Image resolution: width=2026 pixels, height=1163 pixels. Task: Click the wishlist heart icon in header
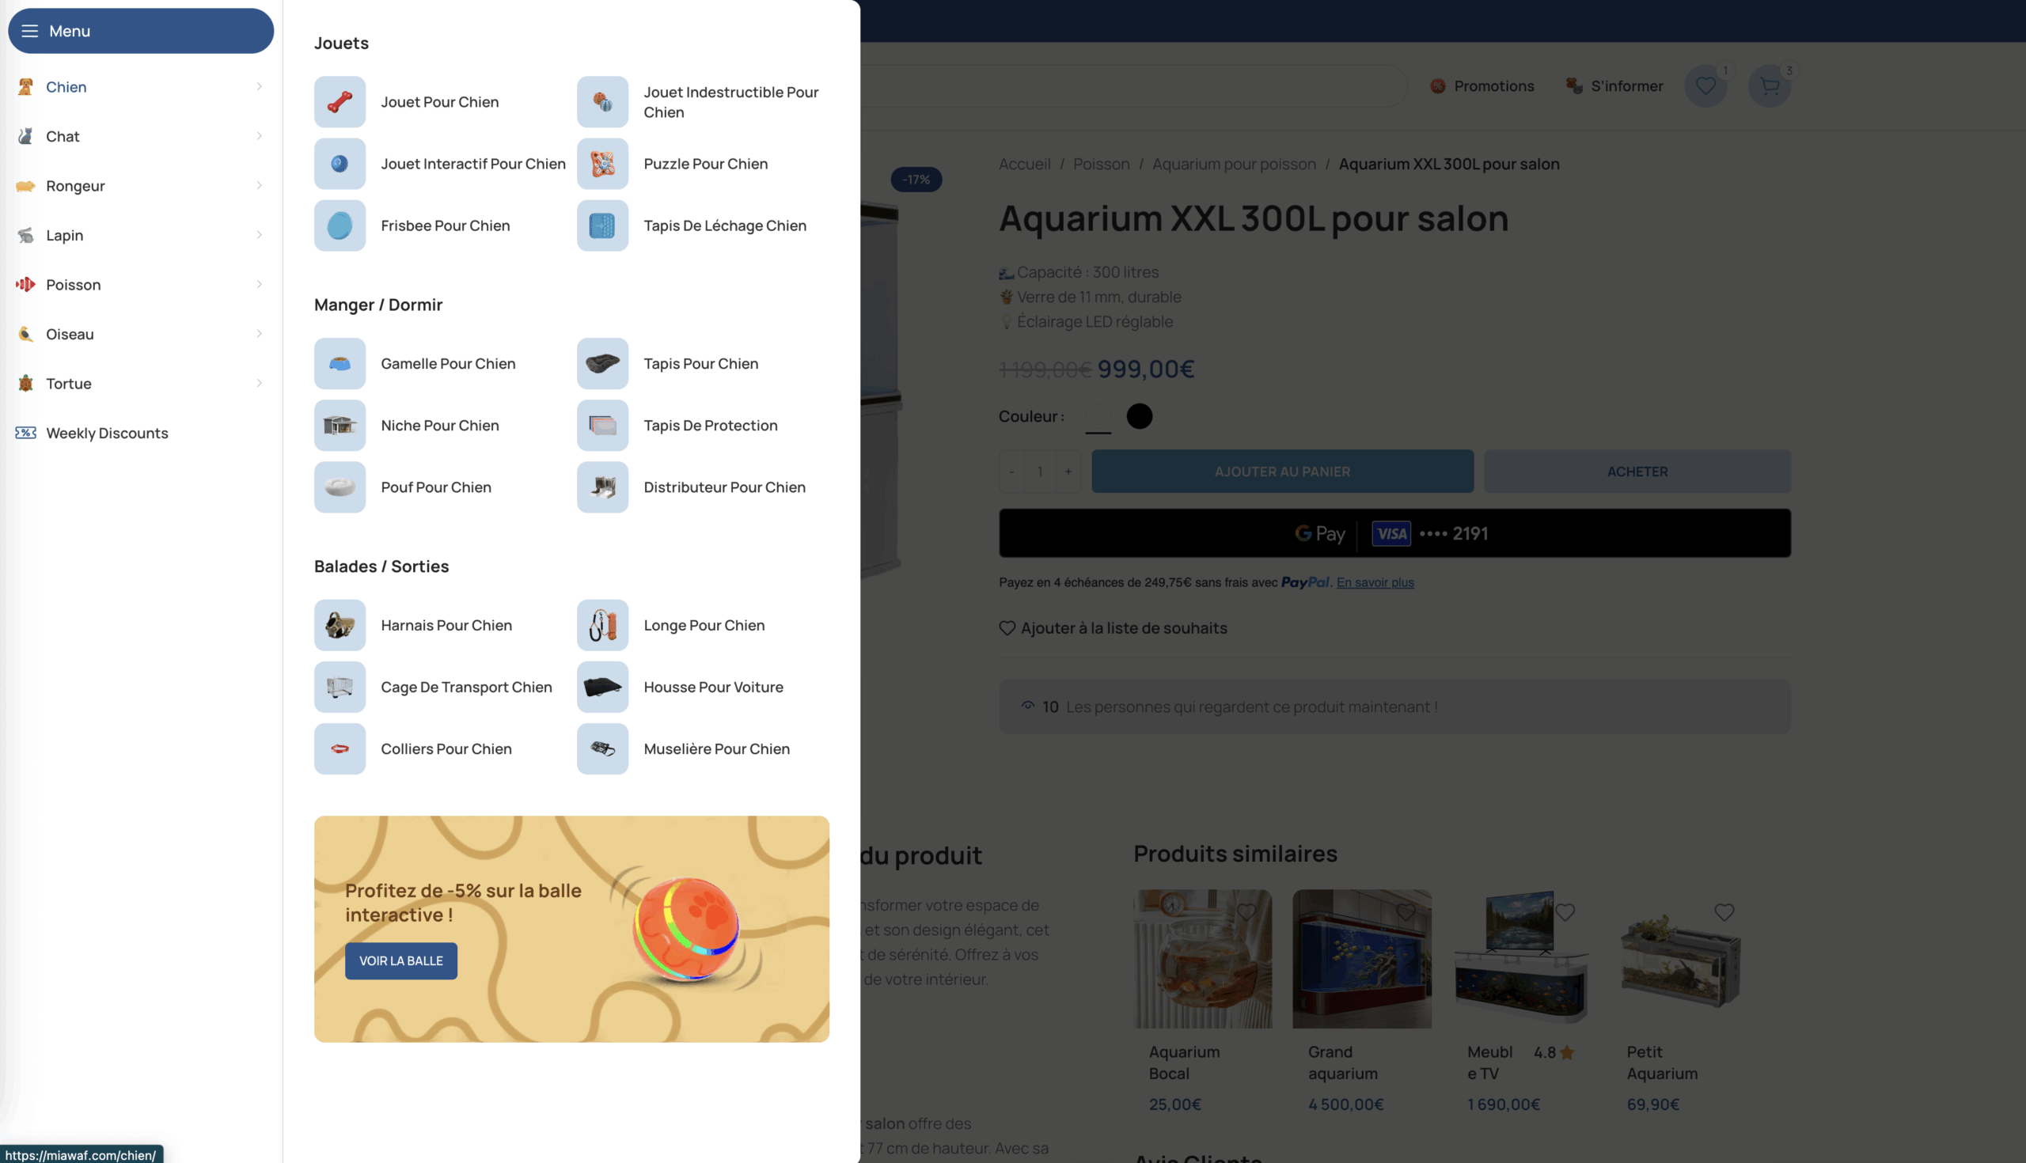(x=1705, y=86)
